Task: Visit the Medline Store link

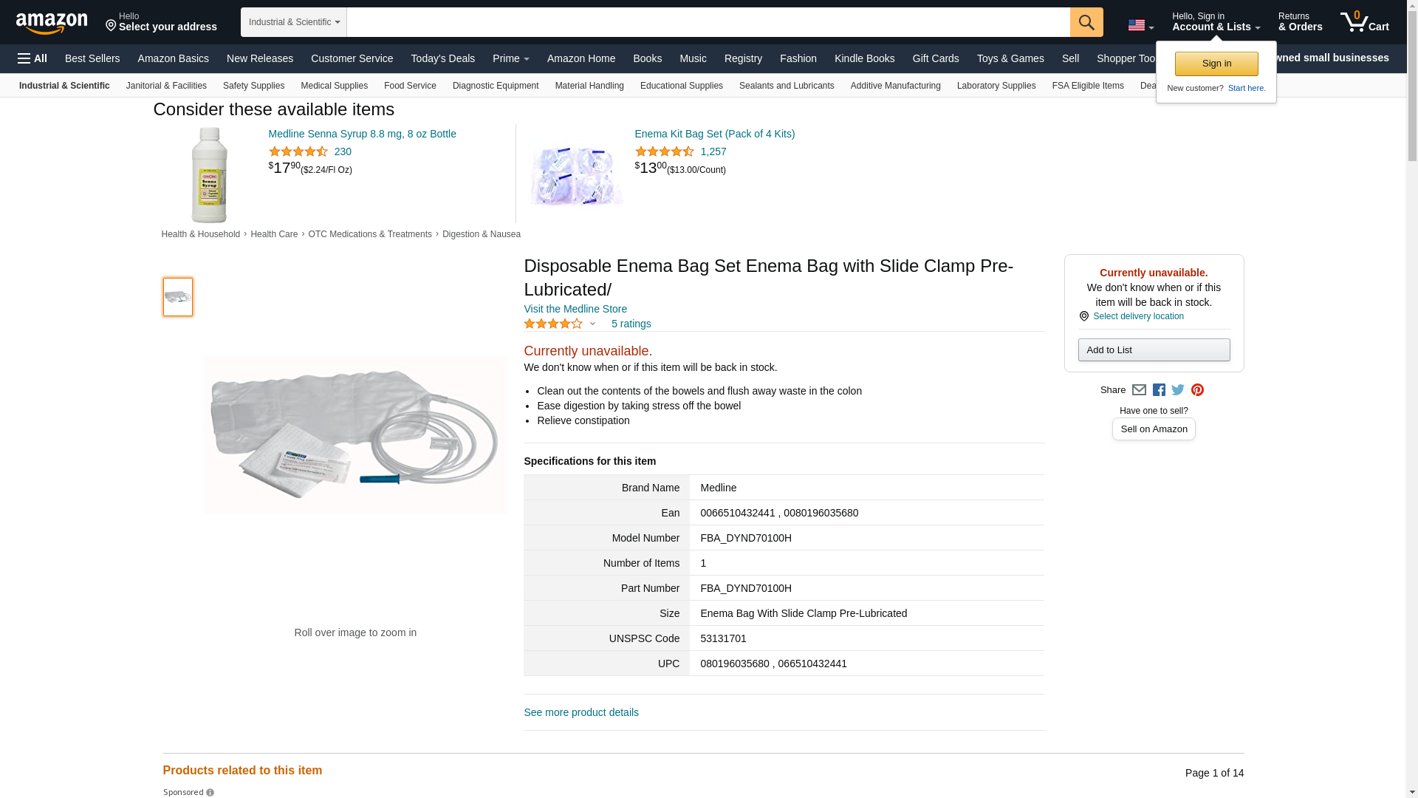Action: 575,309
